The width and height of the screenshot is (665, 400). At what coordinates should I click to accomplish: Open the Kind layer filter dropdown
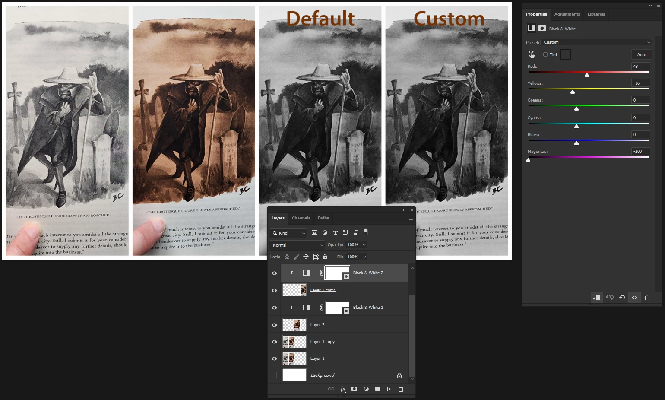pos(288,233)
